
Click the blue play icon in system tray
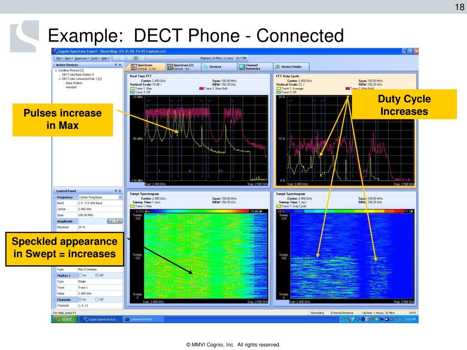387,319
